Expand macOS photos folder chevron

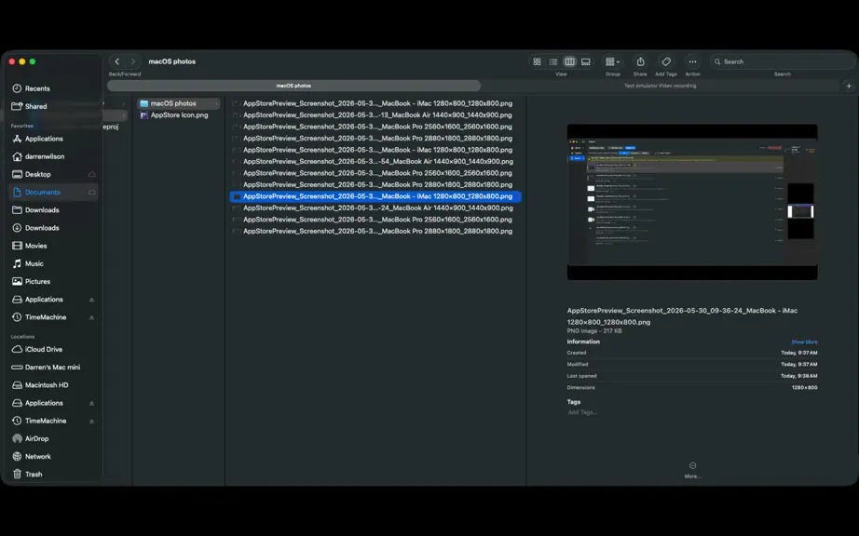pyautogui.click(x=216, y=103)
